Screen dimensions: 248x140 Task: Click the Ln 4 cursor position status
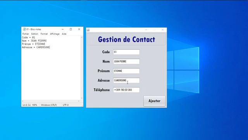(x=27, y=105)
